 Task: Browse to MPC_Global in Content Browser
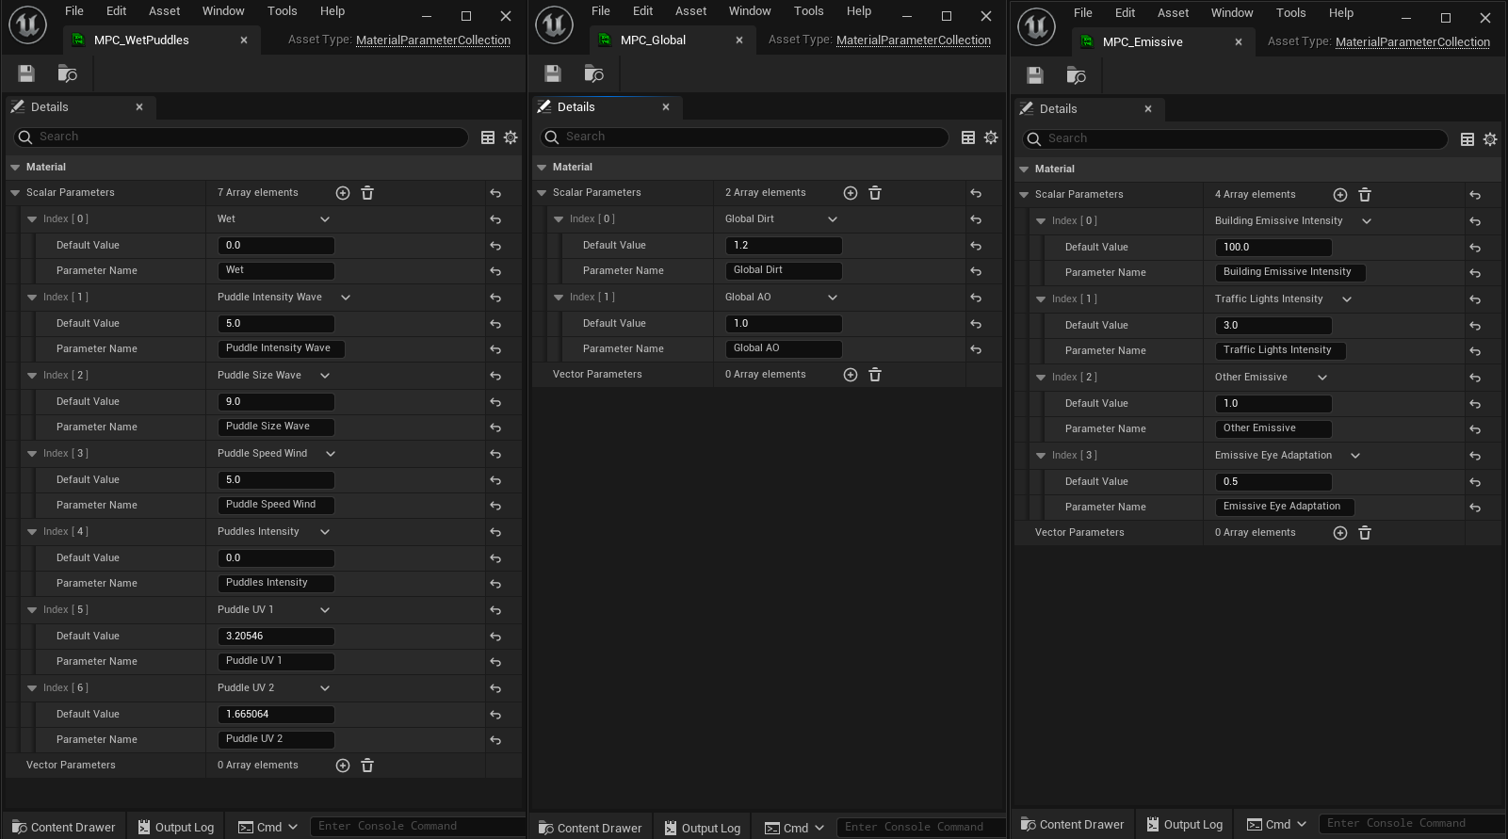click(x=593, y=73)
